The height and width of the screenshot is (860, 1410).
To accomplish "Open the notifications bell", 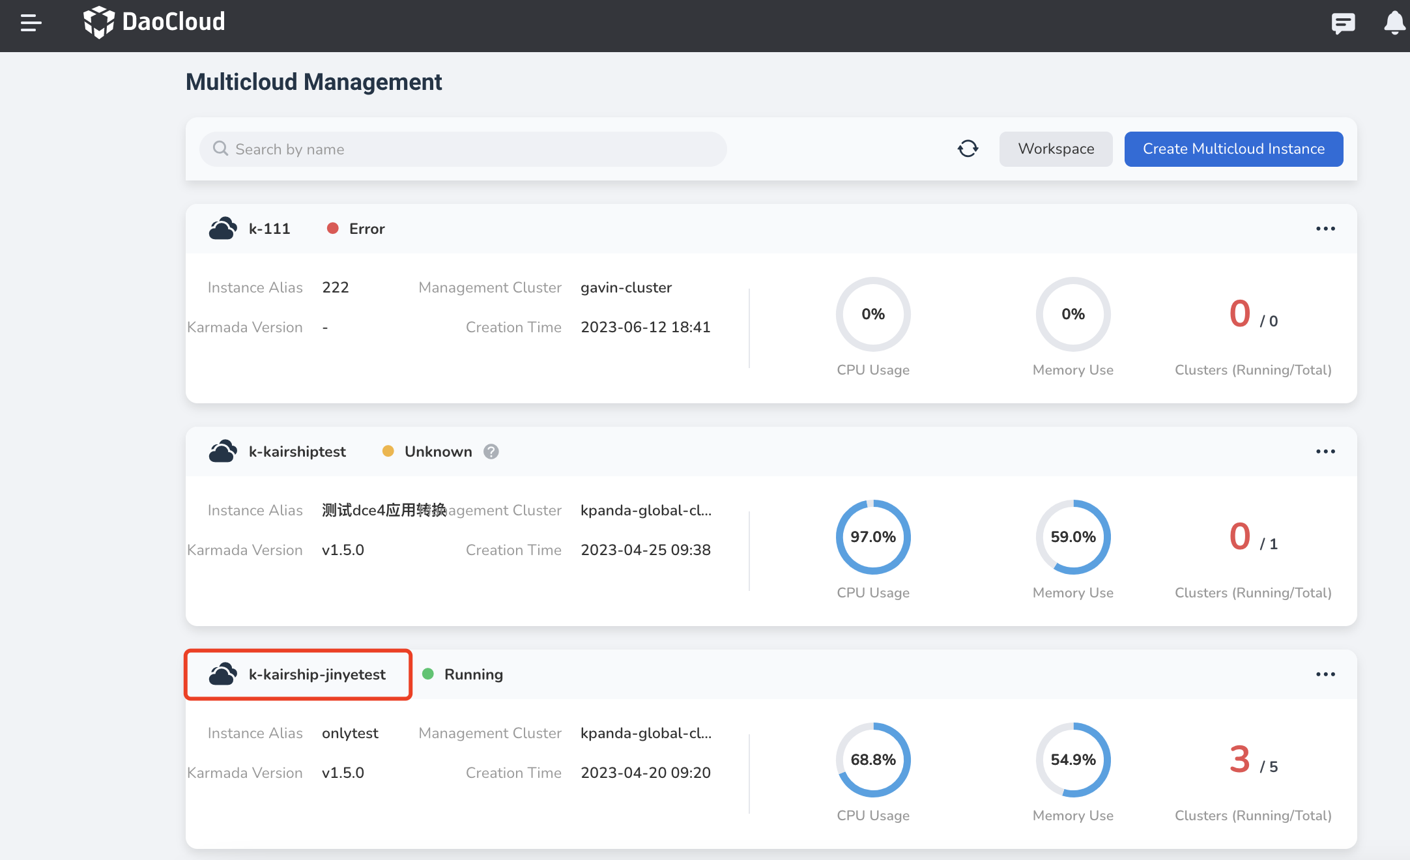I will [1394, 23].
